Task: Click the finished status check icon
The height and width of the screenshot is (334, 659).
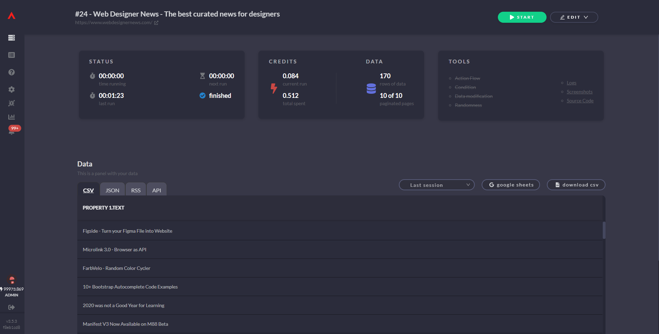Action: point(203,95)
